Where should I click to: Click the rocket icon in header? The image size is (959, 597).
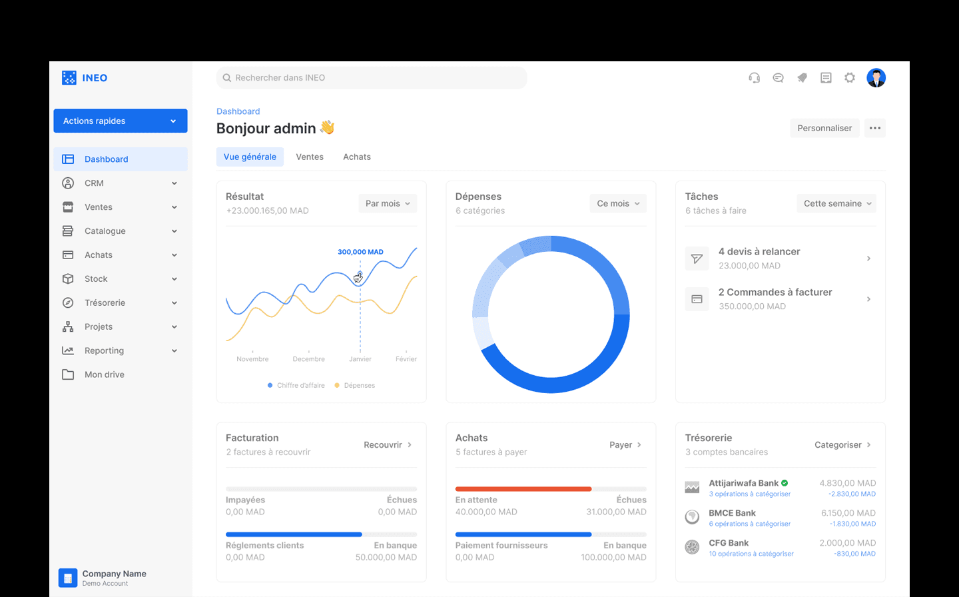[x=802, y=78]
